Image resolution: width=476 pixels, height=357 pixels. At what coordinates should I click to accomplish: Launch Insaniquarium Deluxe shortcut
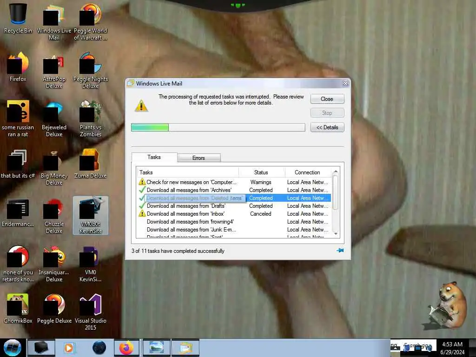54,264
